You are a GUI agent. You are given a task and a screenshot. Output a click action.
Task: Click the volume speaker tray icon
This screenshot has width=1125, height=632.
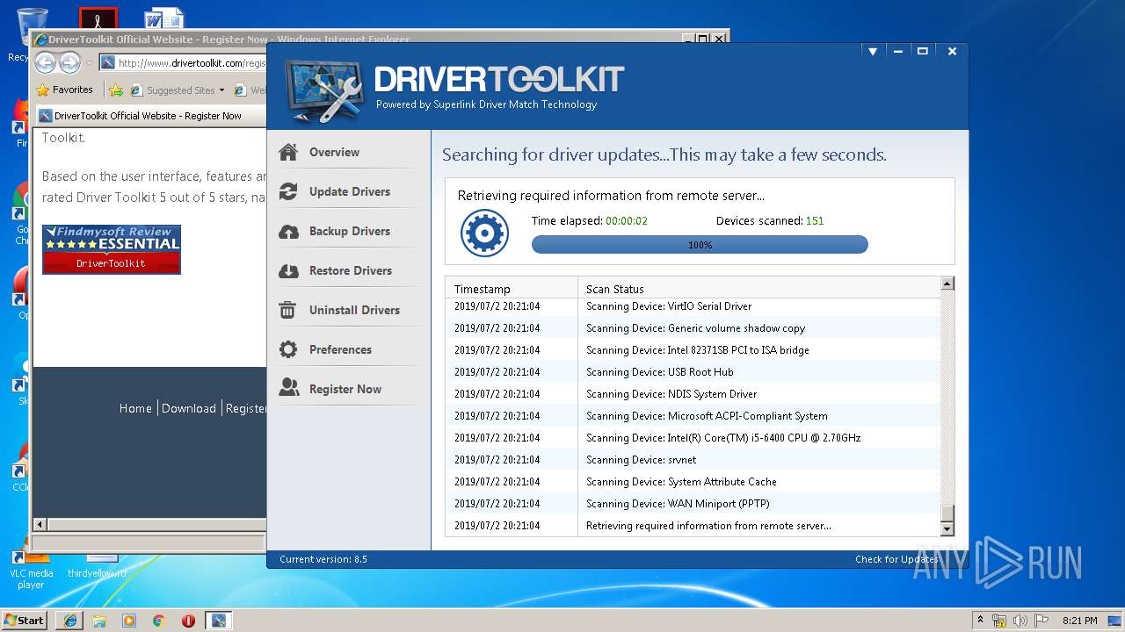click(1020, 621)
